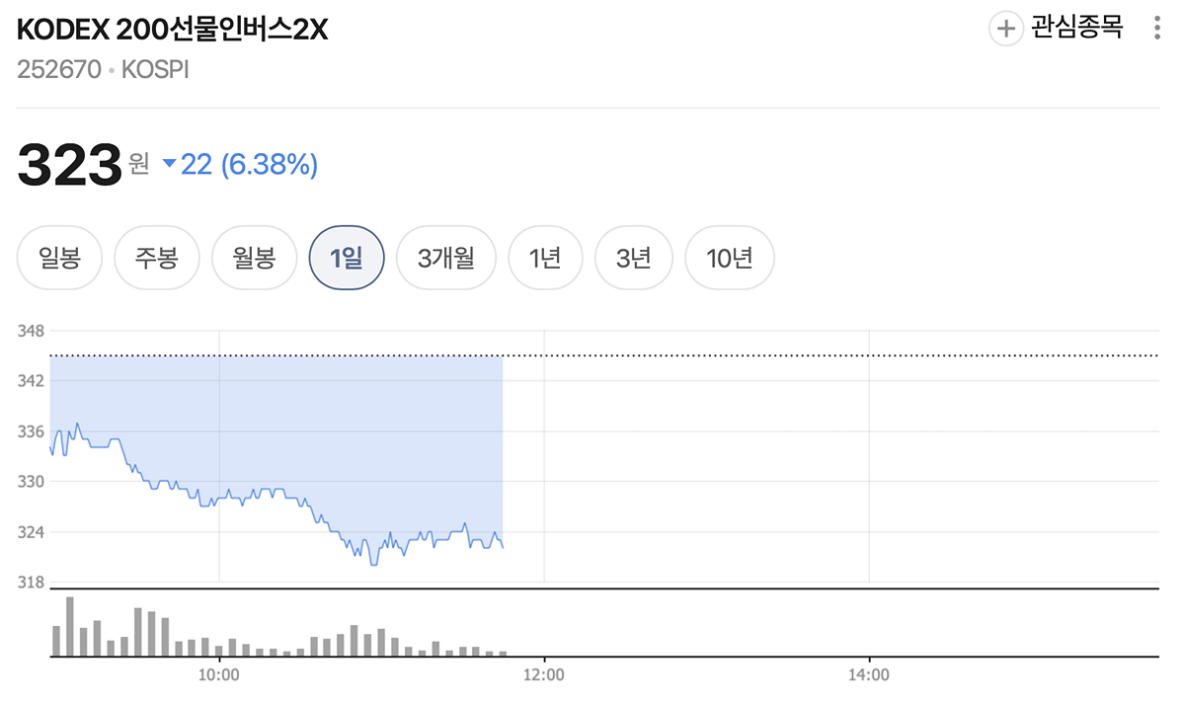
Task: Select the 1일 chart range
Action: coord(347,259)
